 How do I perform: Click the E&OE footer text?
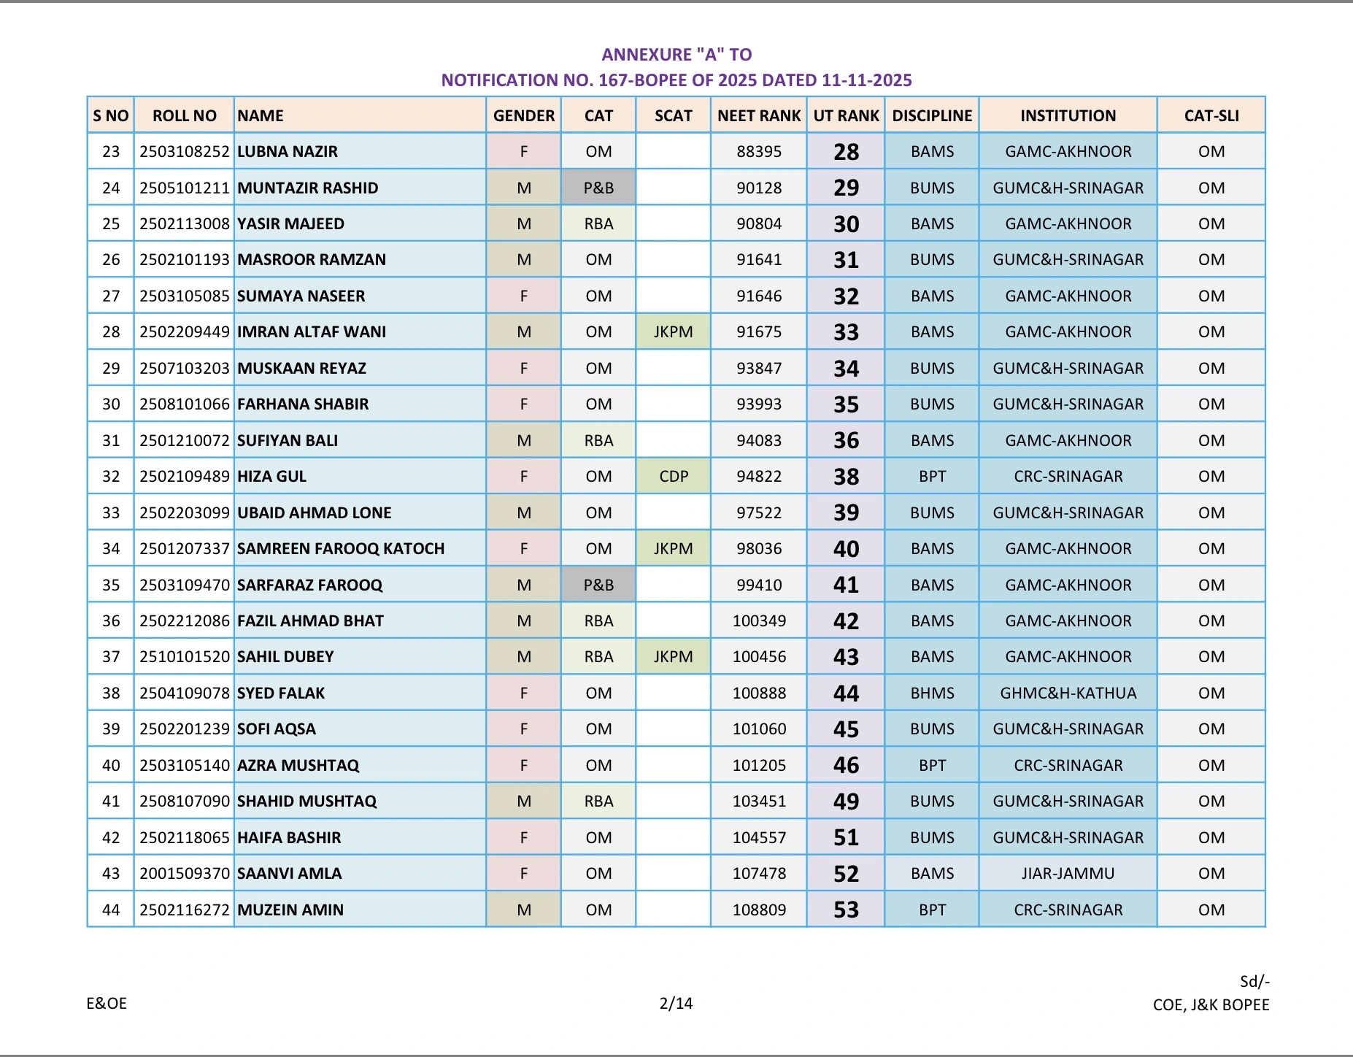click(107, 1003)
